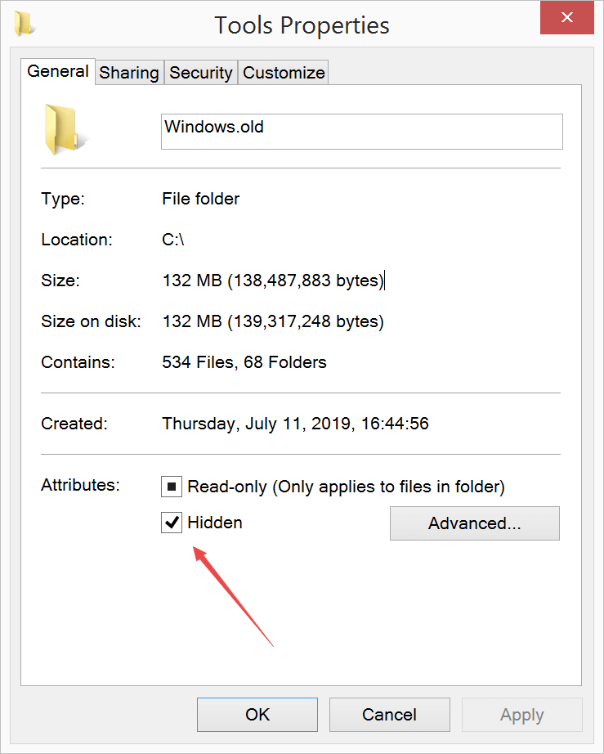Click '534 Files, 68 Folders' text

point(244,362)
